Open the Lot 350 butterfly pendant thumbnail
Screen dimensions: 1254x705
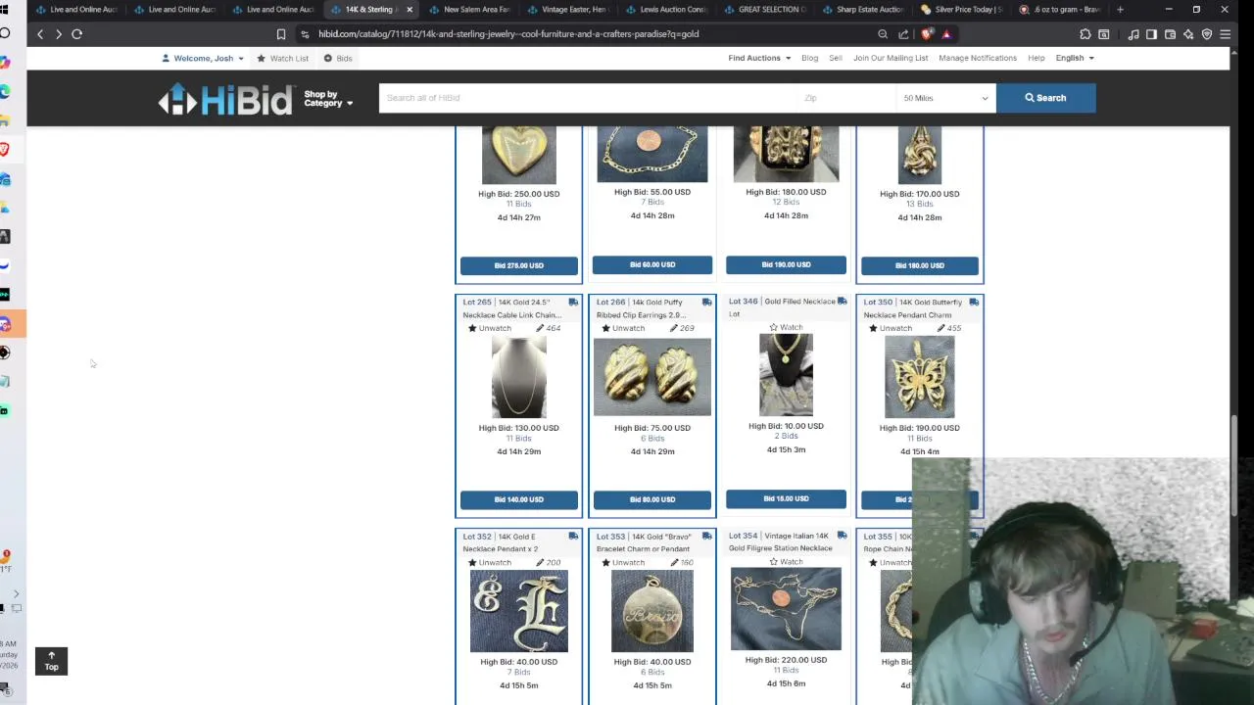(x=919, y=378)
